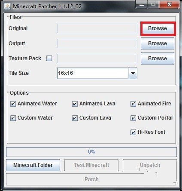Click the Java icon in title bar
Screen dimensions: 182x191
coord(7,6)
